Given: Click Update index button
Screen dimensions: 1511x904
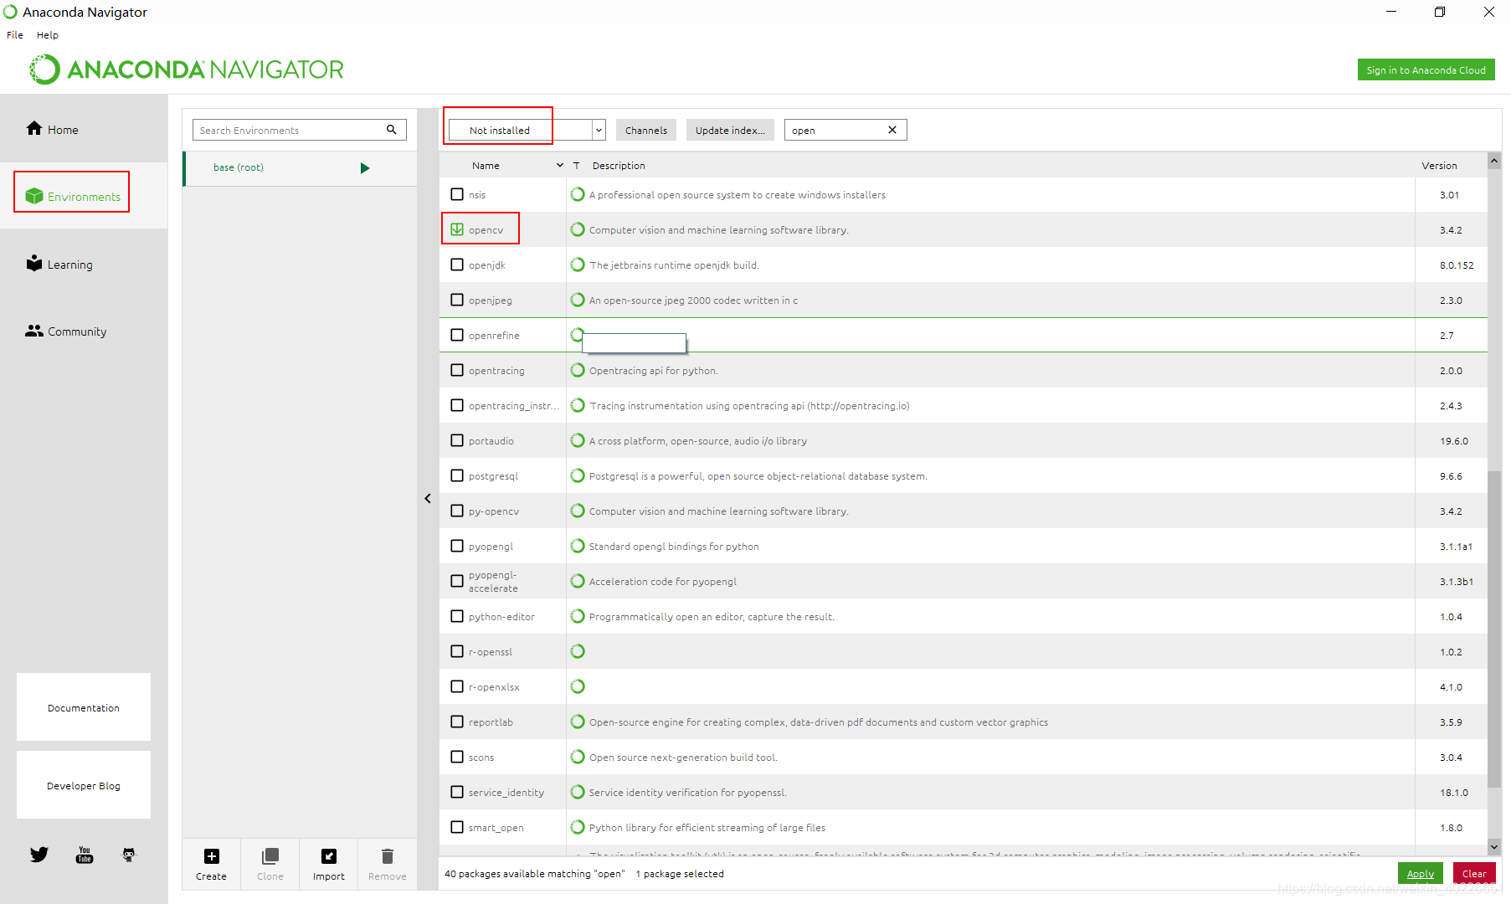Looking at the screenshot, I should click(730, 130).
